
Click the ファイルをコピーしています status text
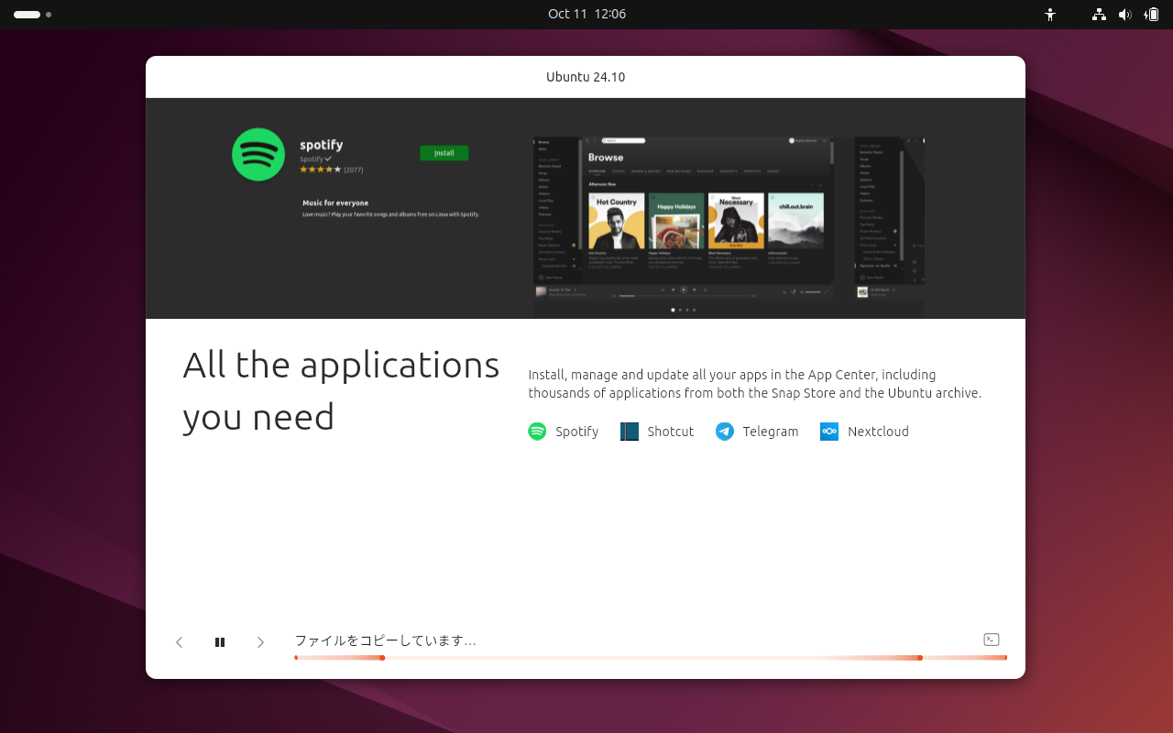point(385,640)
